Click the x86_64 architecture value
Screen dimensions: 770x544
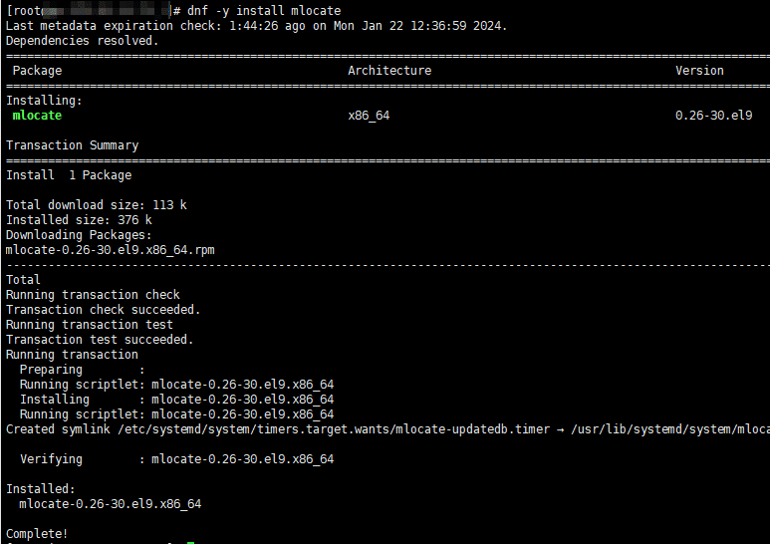coord(369,116)
